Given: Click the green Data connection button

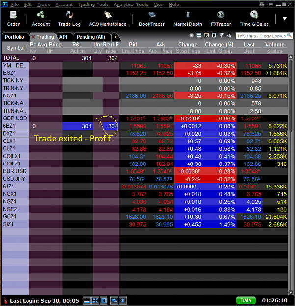Looking at the screenshot, I should [x=246, y=300].
